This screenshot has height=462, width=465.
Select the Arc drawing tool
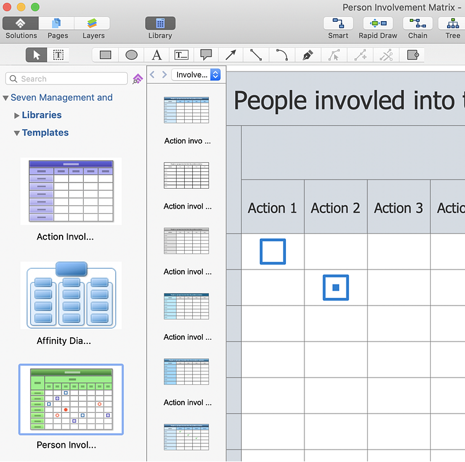click(281, 55)
